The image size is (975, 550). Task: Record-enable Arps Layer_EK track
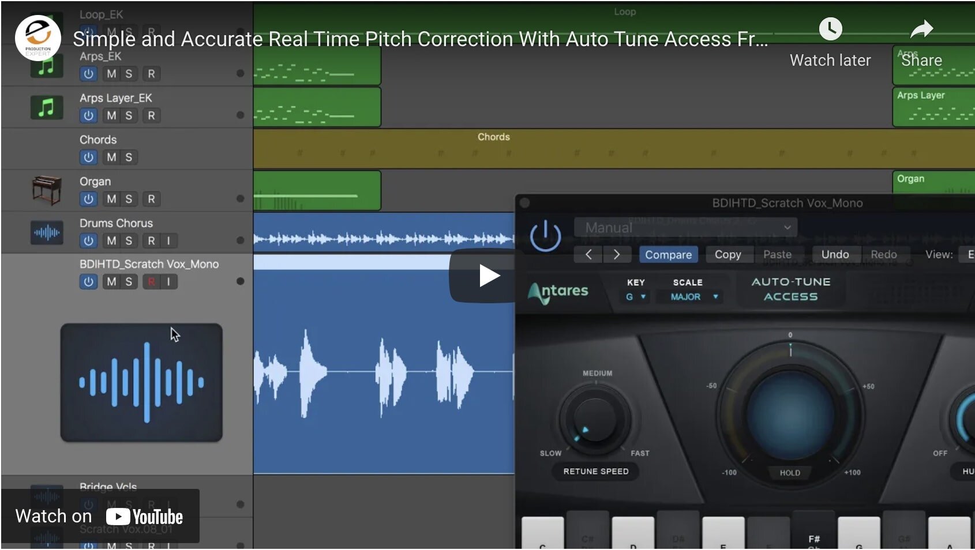pyautogui.click(x=151, y=115)
